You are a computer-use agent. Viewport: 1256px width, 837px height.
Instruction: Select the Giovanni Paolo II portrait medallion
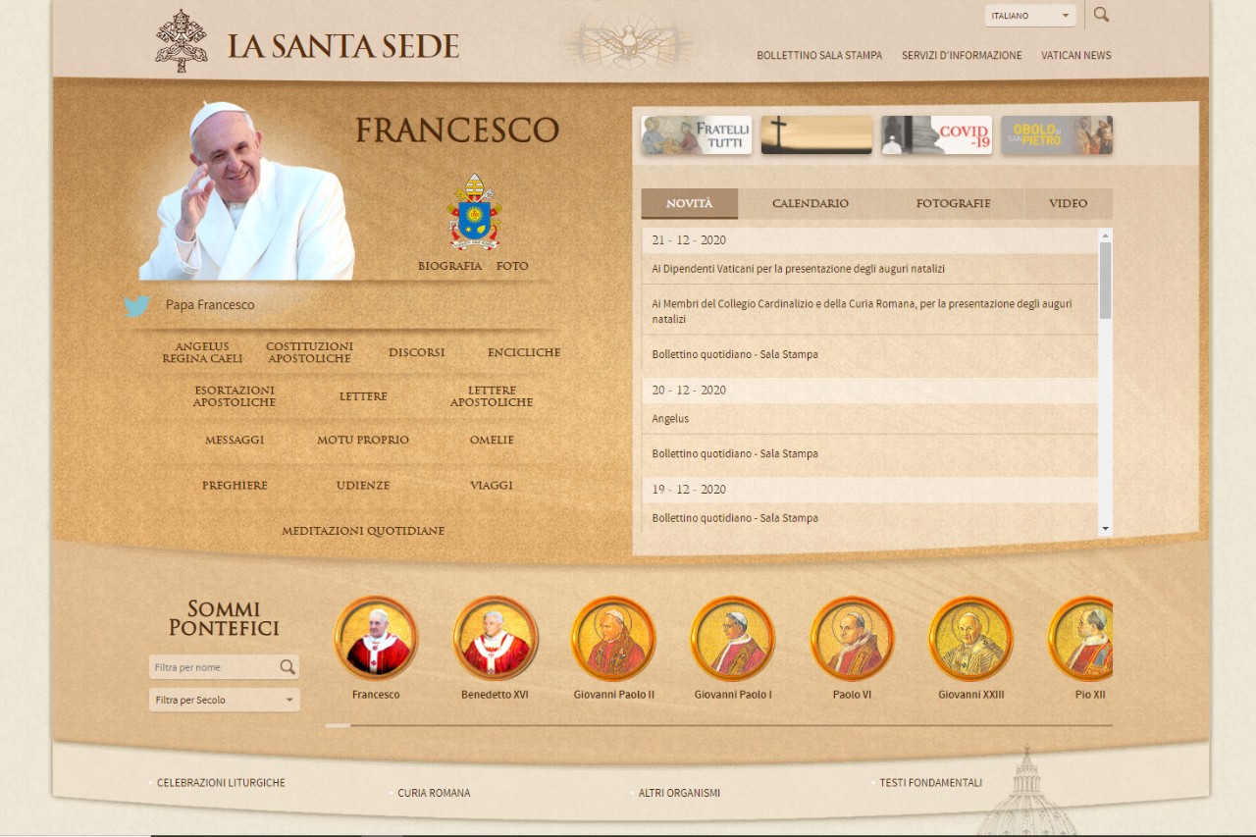[613, 637]
